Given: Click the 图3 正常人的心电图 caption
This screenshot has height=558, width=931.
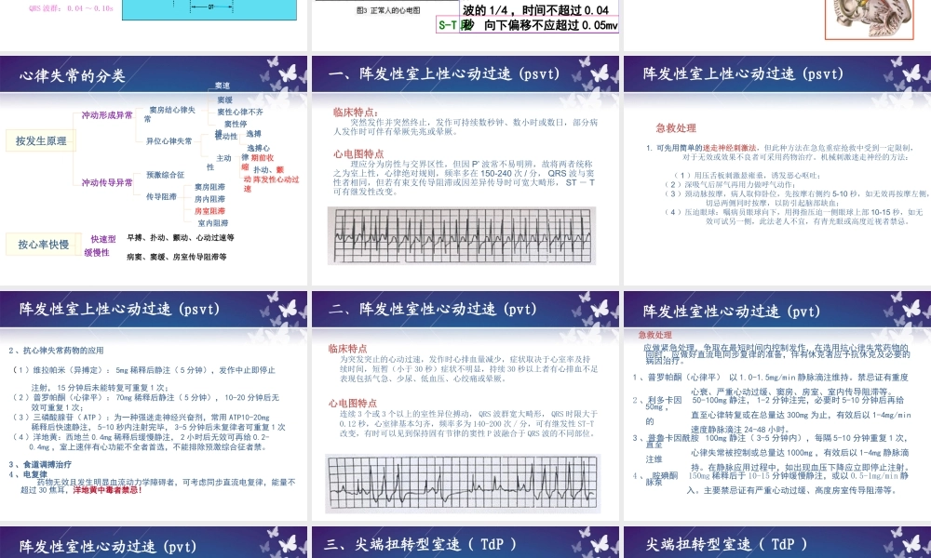Looking at the screenshot, I should pyautogui.click(x=388, y=10).
